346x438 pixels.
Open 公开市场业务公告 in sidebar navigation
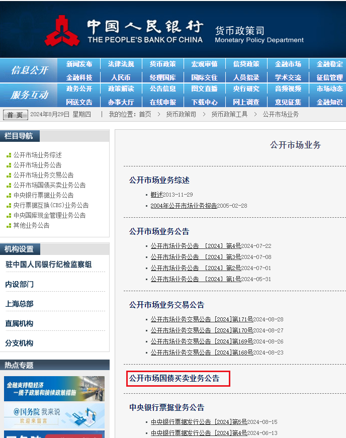click(x=37, y=165)
